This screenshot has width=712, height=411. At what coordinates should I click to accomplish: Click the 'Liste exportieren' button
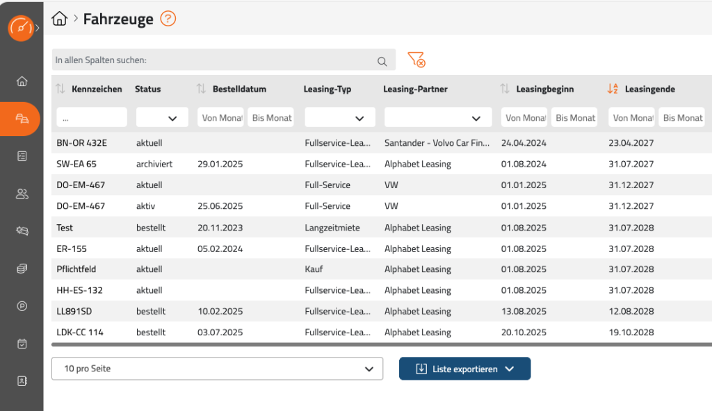pos(464,369)
